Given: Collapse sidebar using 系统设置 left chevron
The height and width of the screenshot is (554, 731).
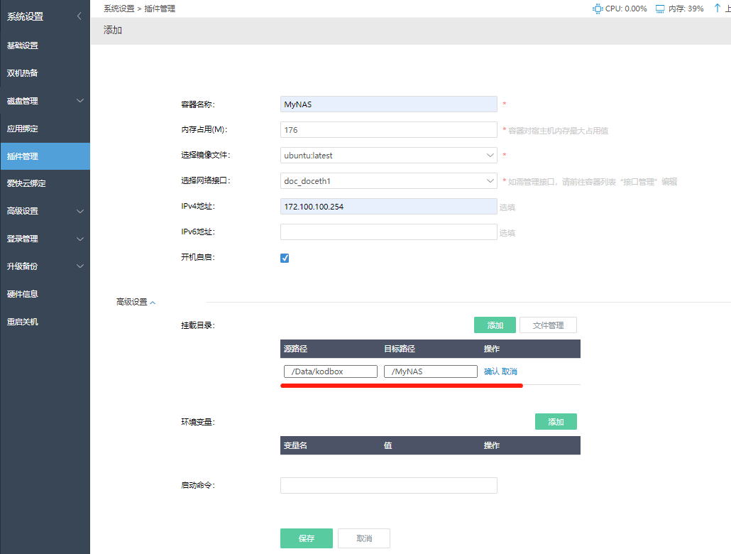Looking at the screenshot, I should [79, 16].
